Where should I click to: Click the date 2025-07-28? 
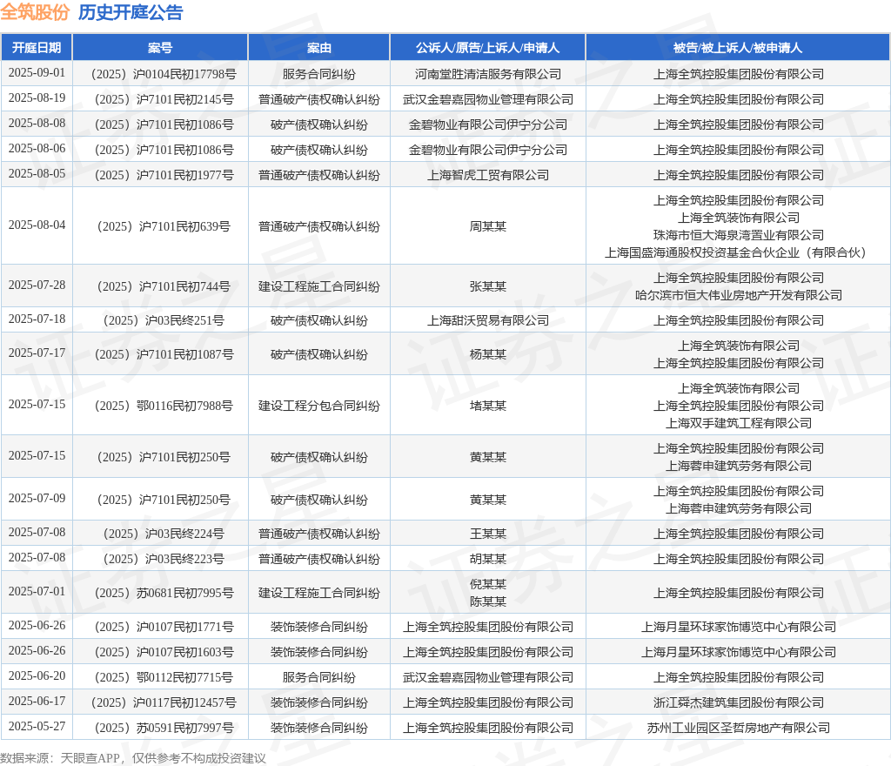coord(37,286)
